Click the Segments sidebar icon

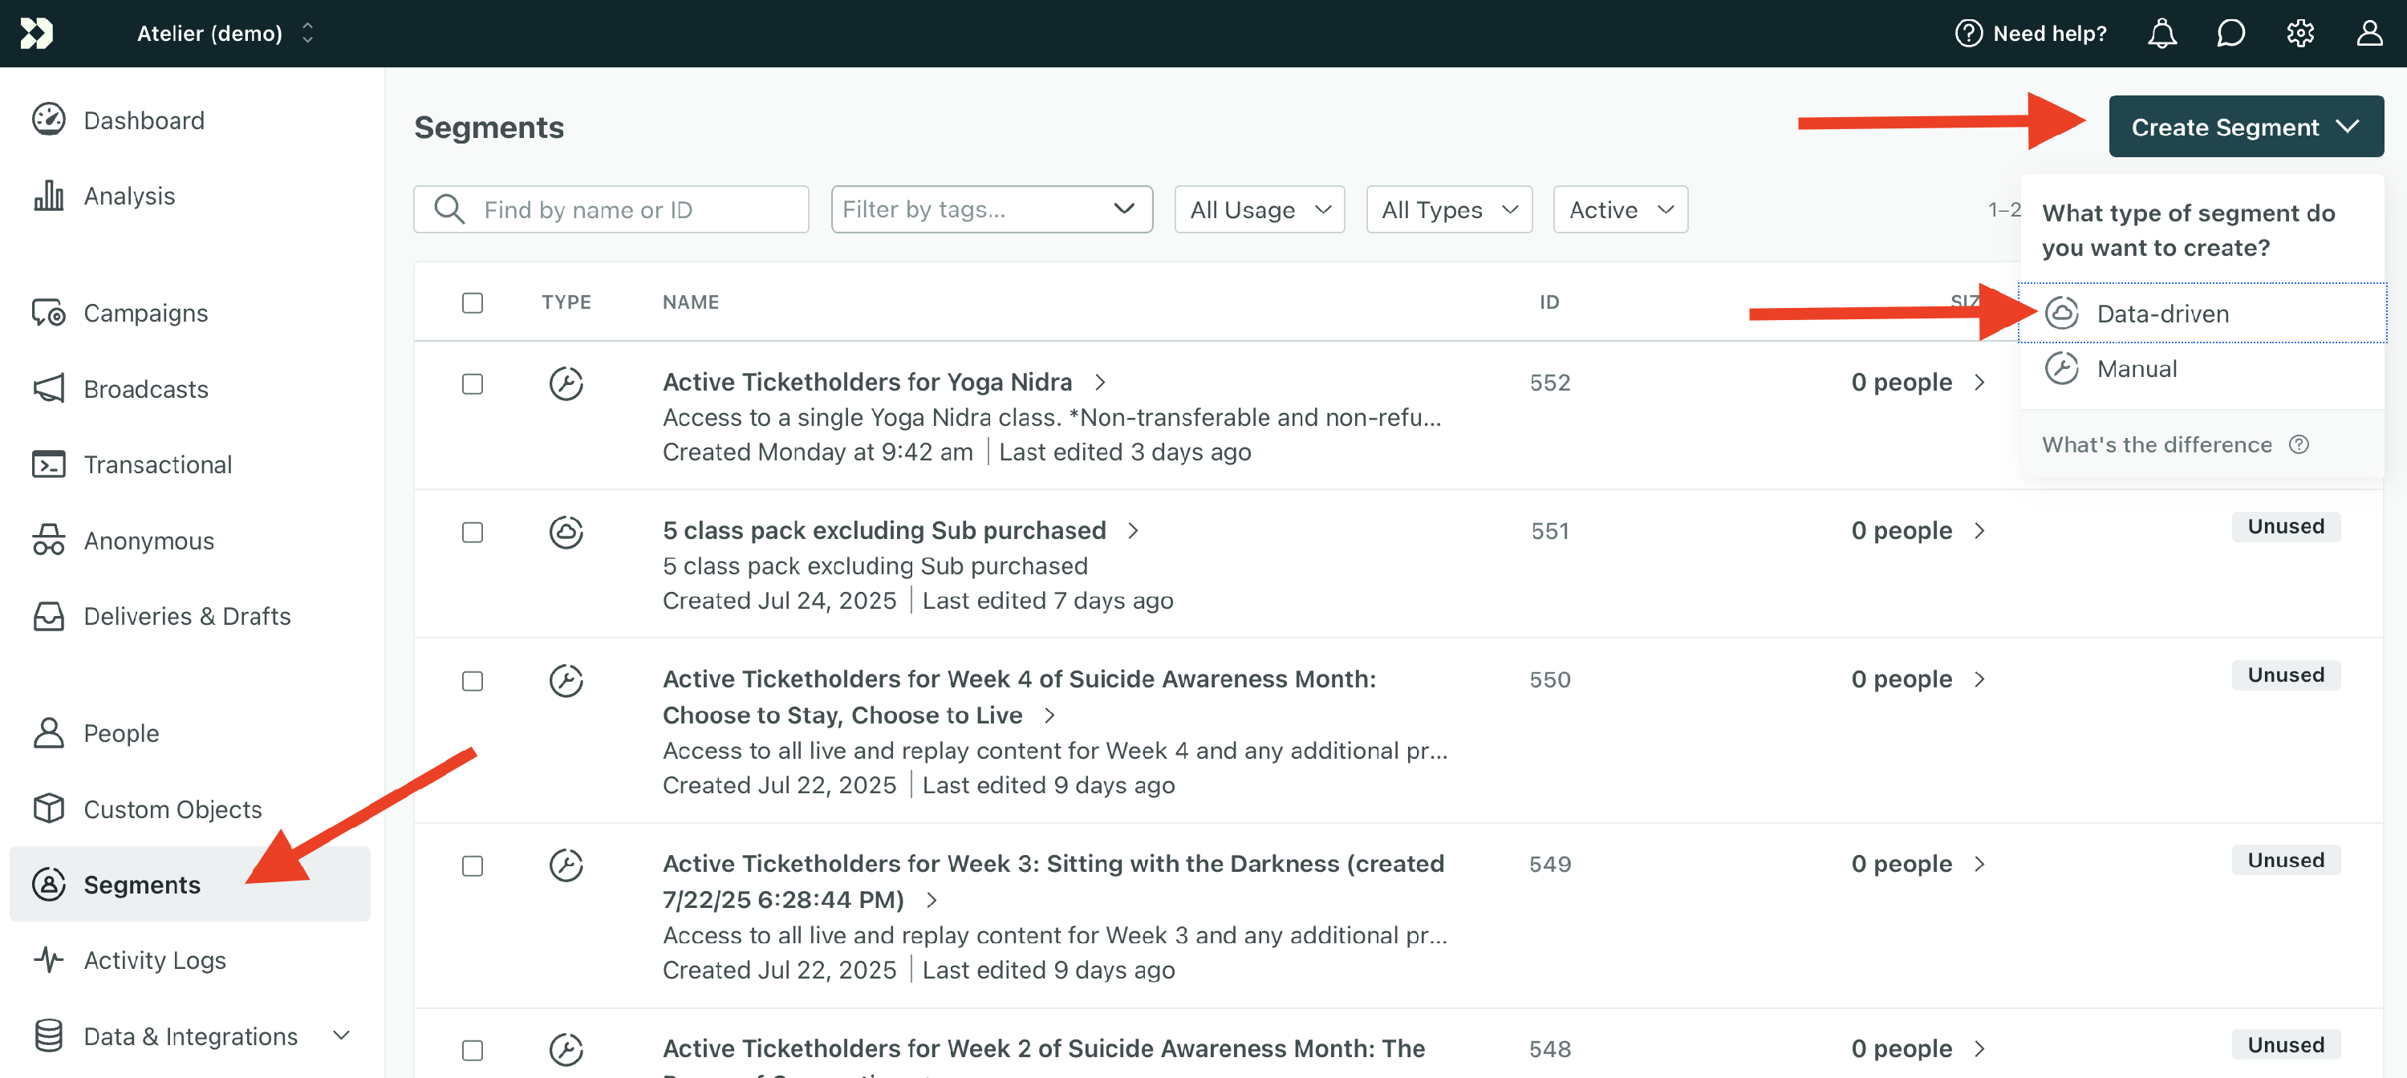[49, 884]
